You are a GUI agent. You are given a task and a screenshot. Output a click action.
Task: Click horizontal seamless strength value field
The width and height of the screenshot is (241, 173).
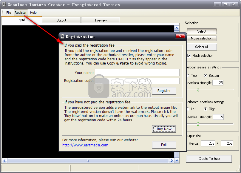click(x=218, y=117)
